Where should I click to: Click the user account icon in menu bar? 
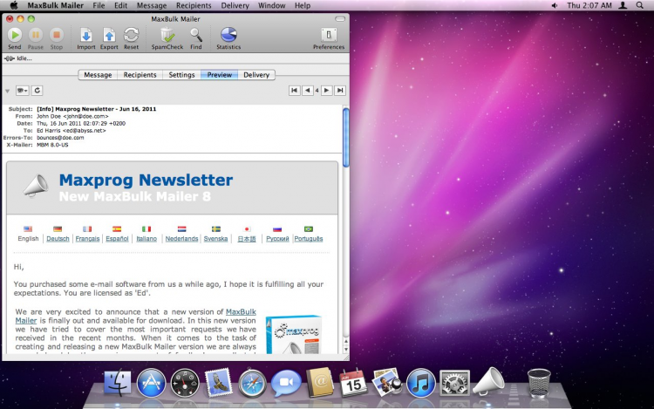coord(623,5)
